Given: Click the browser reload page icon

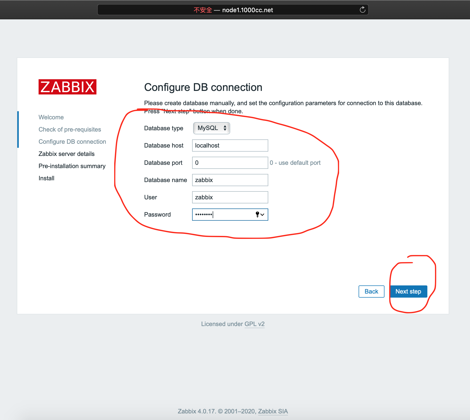Looking at the screenshot, I should click(x=362, y=10).
